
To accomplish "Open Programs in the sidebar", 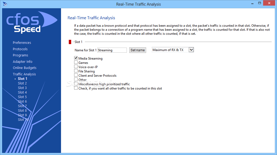I will [x=21, y=55].
